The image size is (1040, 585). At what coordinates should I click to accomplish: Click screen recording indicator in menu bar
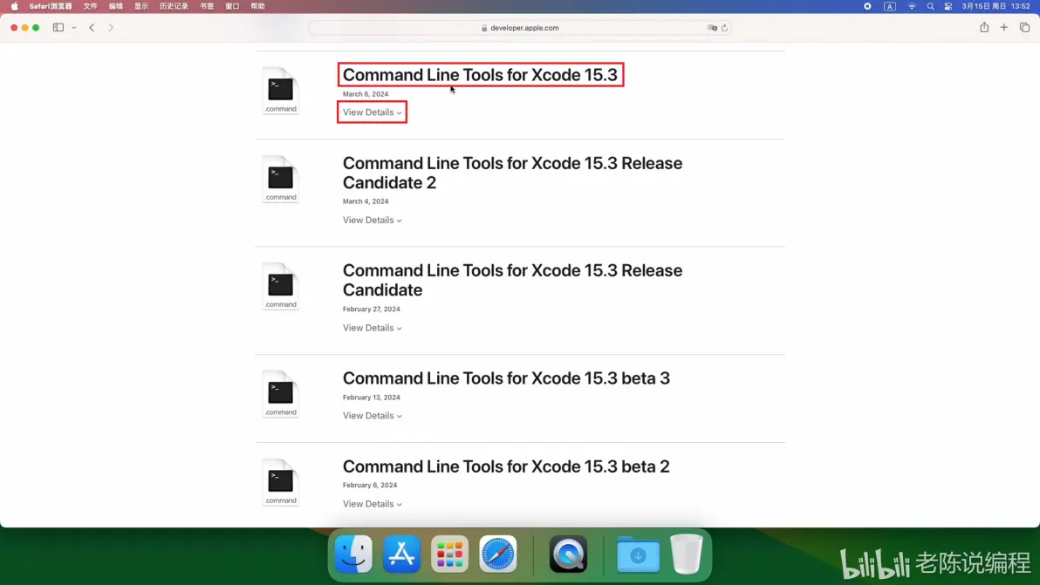[867, 6]
